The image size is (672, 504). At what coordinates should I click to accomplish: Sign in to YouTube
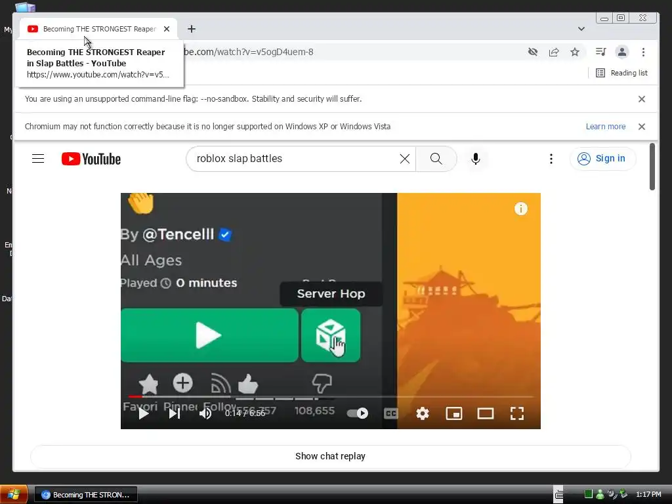(x=602, y=159)
